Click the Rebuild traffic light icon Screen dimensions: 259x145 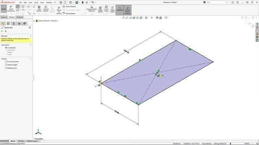tap(83, 2)
